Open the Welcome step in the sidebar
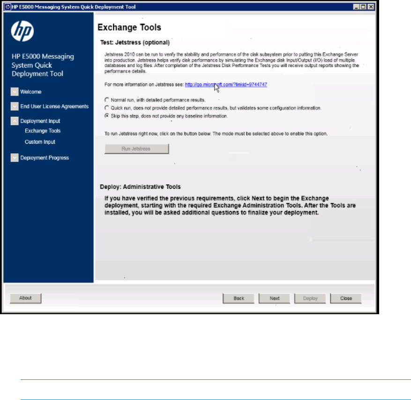This screenshot has width=411, height=400. (30, 92)
